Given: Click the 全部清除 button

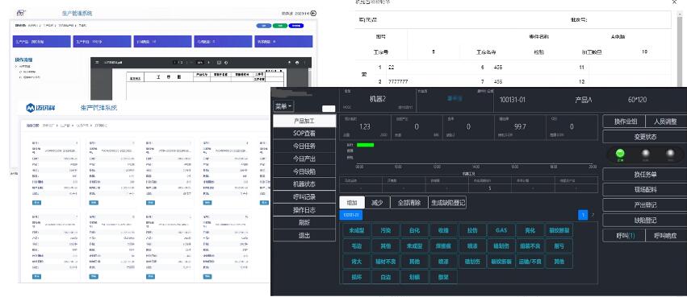Looking at the screenshot, I should point(408,203).
